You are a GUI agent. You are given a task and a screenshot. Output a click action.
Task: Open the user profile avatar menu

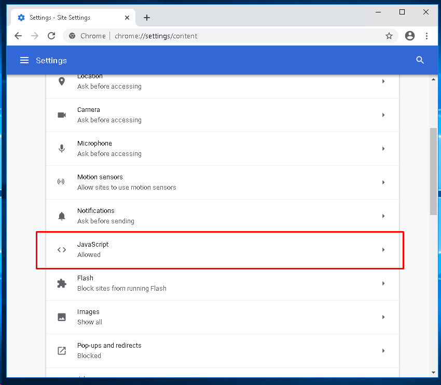[x=410, y=36]
